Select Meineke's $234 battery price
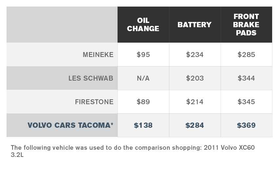This screenshot has width=279, height=172. (x=195, y=55)
